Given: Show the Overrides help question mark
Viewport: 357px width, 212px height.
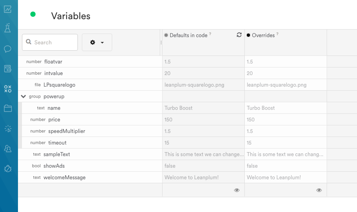Looking at the screenshot, I should (277, 34).
